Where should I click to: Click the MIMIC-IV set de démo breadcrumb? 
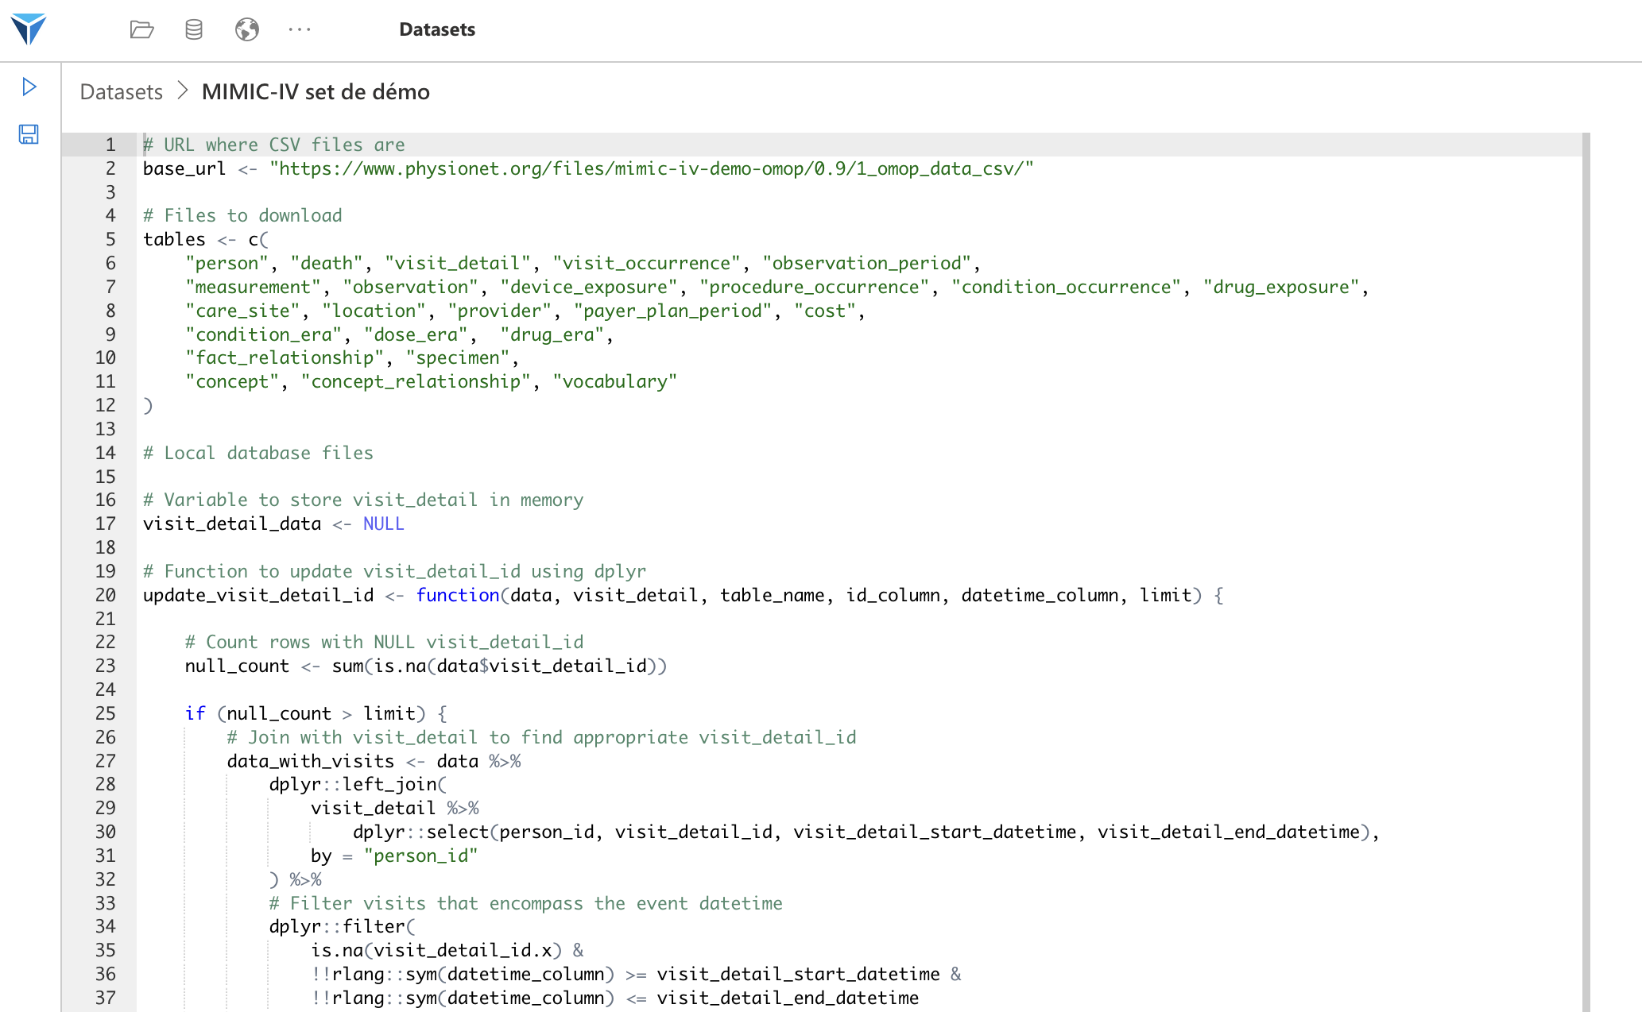pyautogui.click(x=316, y=92)
